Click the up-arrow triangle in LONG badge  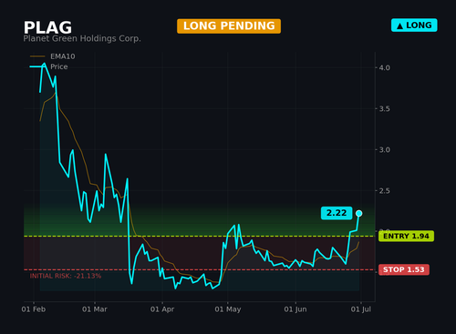click(400, 25)
